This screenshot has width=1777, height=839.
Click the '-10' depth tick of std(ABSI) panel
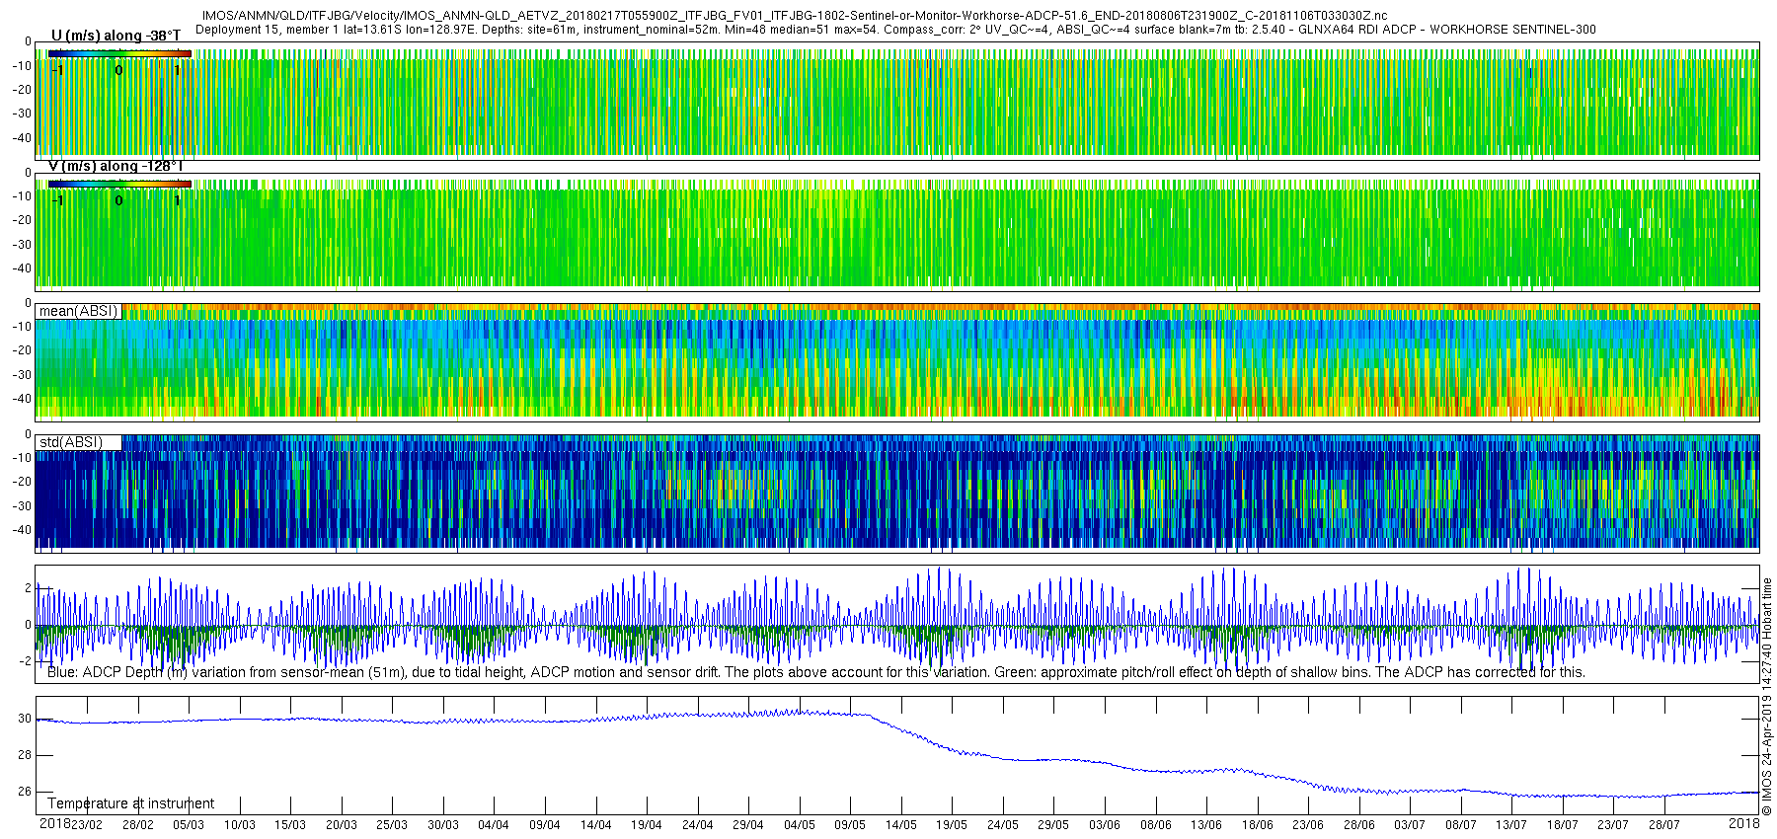click(21, 458)
